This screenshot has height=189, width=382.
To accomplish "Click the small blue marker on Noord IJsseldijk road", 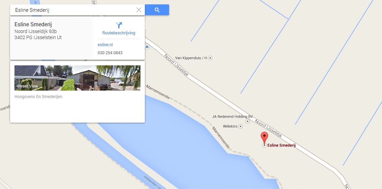I will 147,46.
